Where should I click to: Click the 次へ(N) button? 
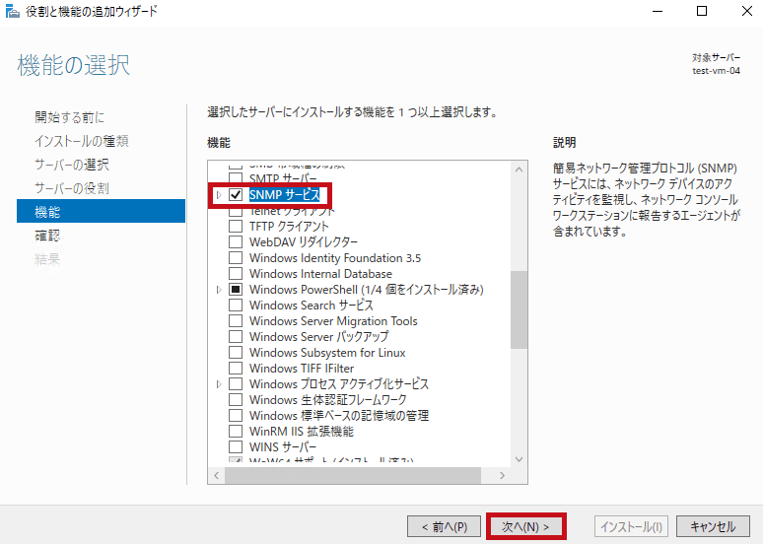pyautogui.click(x=525, y=527)
